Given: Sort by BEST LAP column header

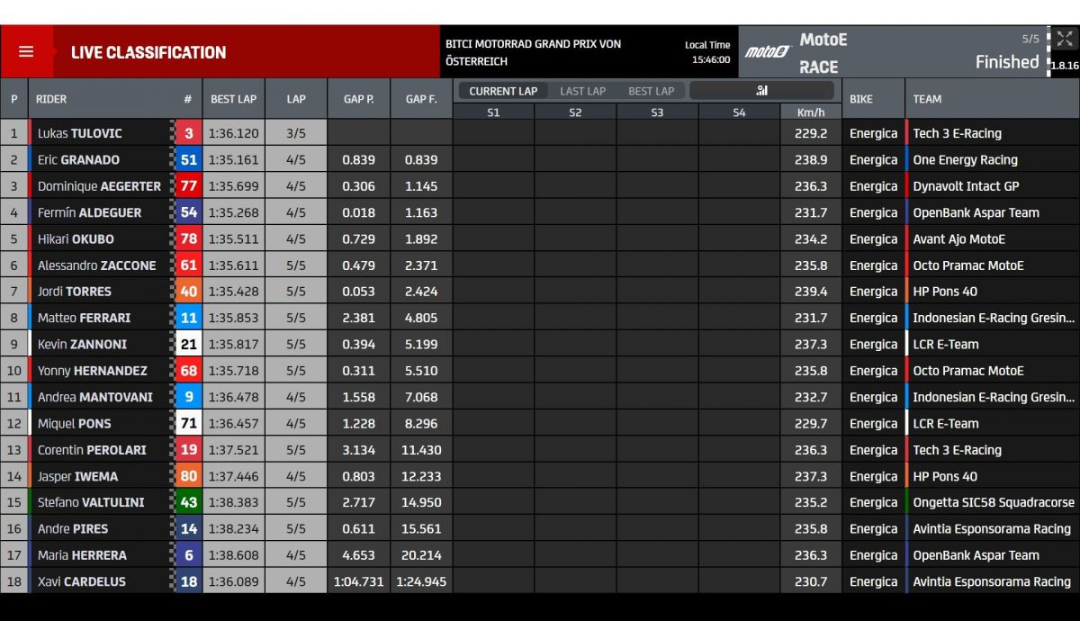Looking at the screenshot, I should pos(233,99).
